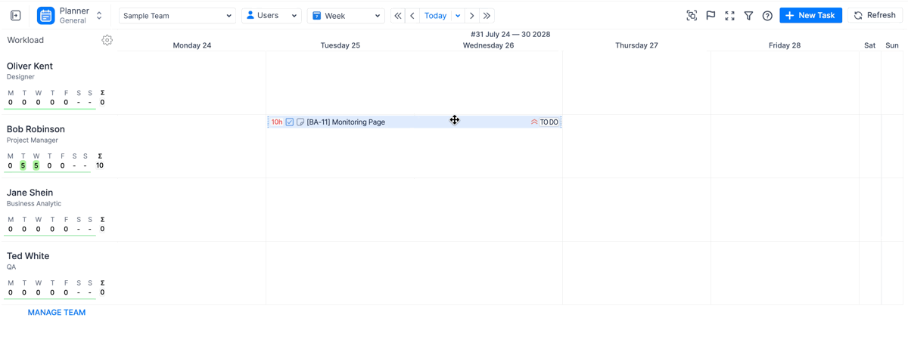Go to the previous week arrow
This screenshot has width=908, height=352.
[x=412, y=15]
